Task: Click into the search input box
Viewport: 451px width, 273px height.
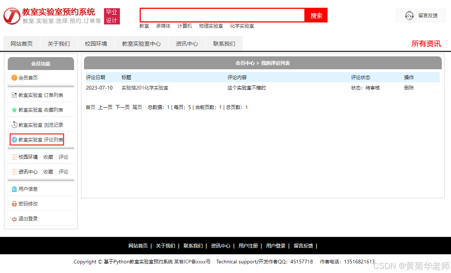Action: click(x=223, y=15)
